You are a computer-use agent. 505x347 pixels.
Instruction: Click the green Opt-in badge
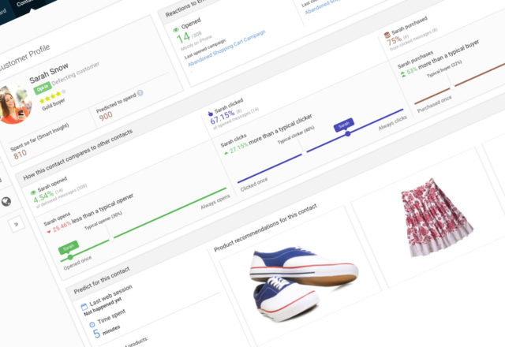(x=43, y=88)
